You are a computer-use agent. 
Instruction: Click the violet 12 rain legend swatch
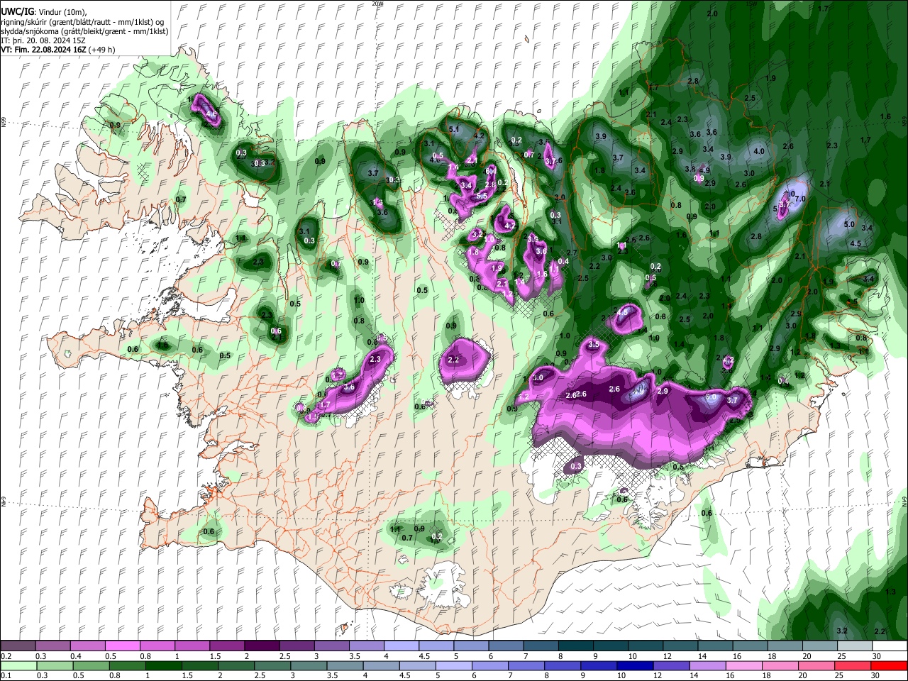[672, 665]
